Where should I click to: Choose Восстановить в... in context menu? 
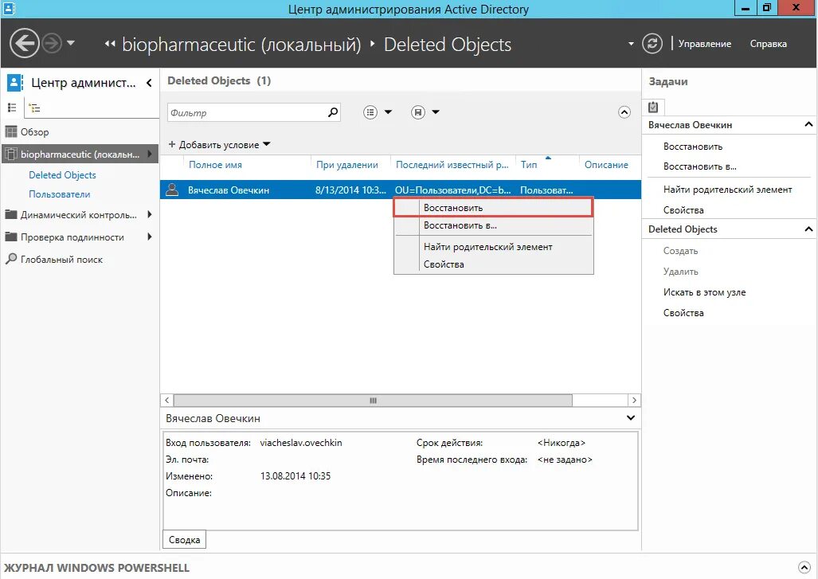(493, 225)
